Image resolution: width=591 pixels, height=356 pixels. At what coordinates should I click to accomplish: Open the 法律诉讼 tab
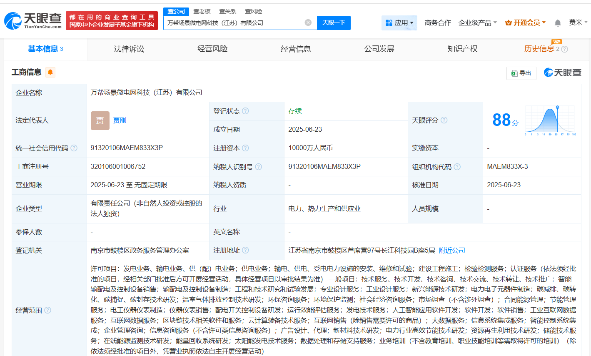pyautogui.click(x=128, y=49)
